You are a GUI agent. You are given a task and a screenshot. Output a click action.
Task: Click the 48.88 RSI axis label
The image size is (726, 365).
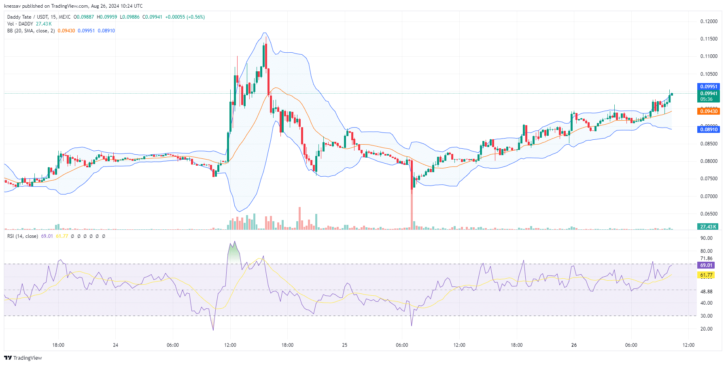[x=707, y=292]
